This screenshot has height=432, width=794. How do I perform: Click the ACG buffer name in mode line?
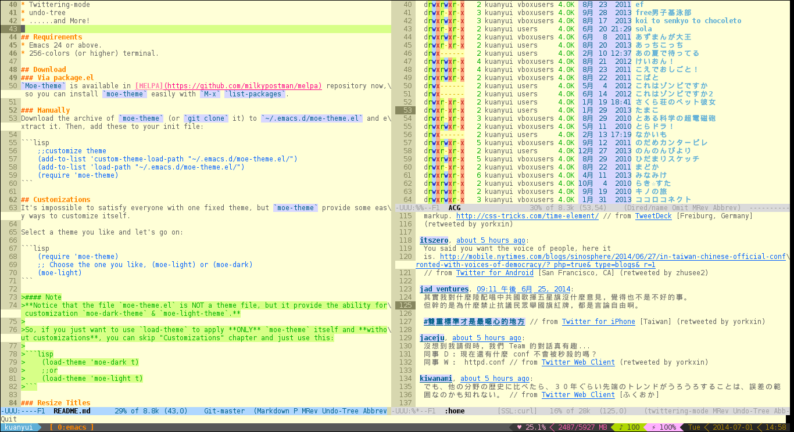[455, 208]
